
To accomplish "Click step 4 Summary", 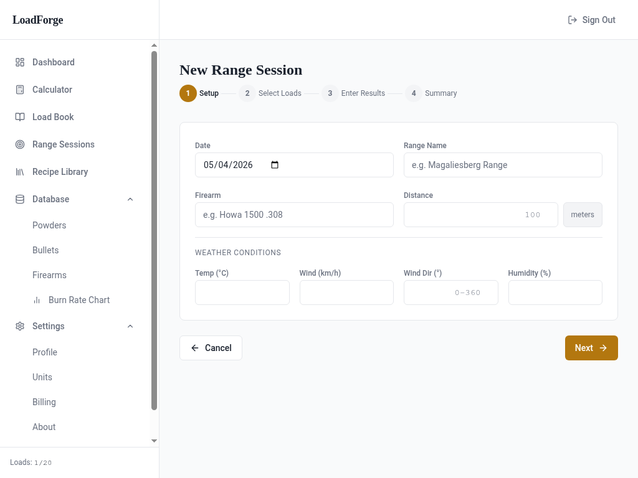I will click(431, 93).
